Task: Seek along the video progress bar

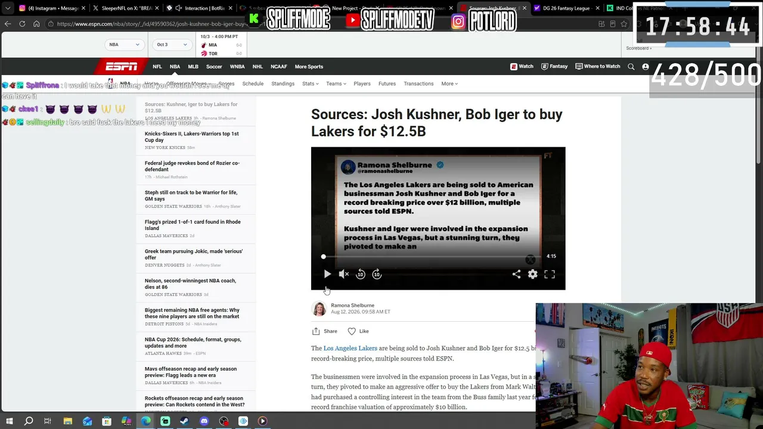Action: coord(432,257)
